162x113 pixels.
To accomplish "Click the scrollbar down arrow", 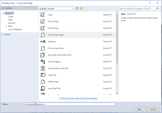I will point(117,93).
